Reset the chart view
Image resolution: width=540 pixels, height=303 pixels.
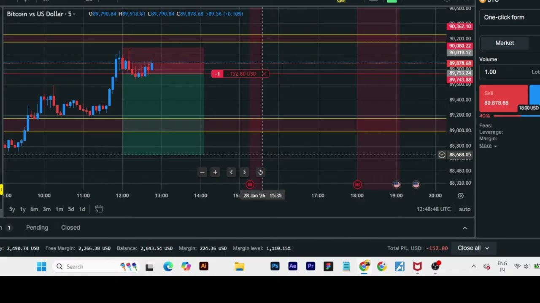(260, 172)
